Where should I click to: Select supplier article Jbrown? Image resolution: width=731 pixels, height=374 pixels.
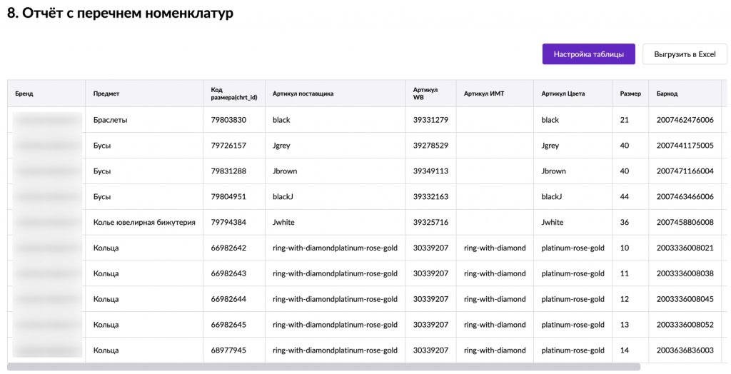point(285,171)
